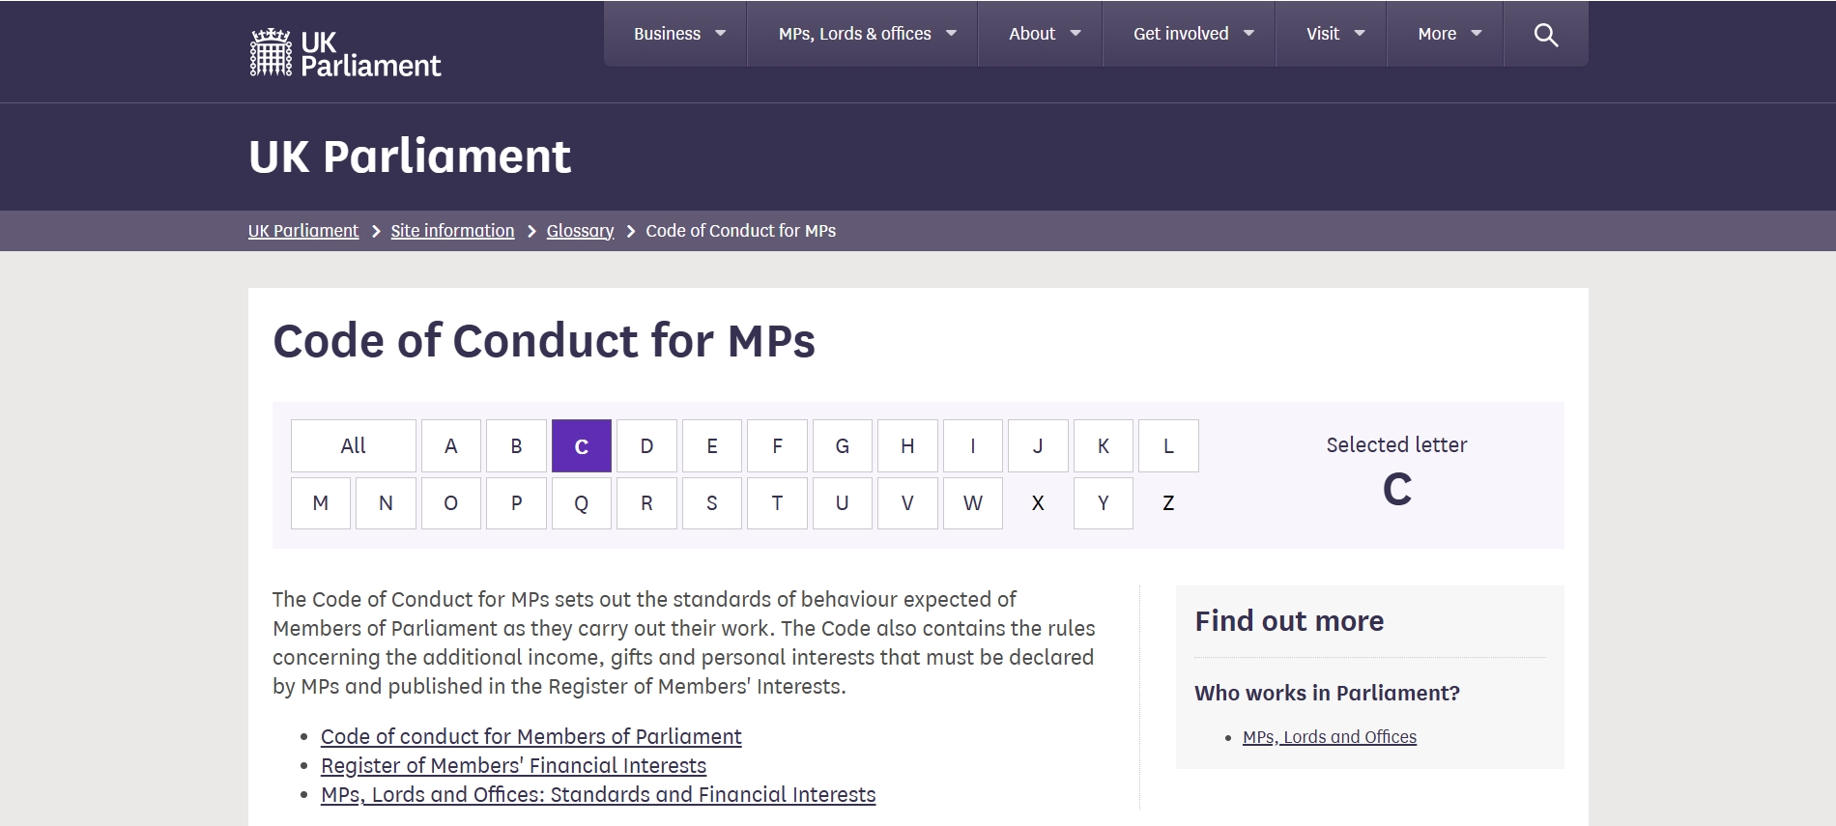Select letter N in glossary index
Screen dimensions: 1836x826
point(386,503)
